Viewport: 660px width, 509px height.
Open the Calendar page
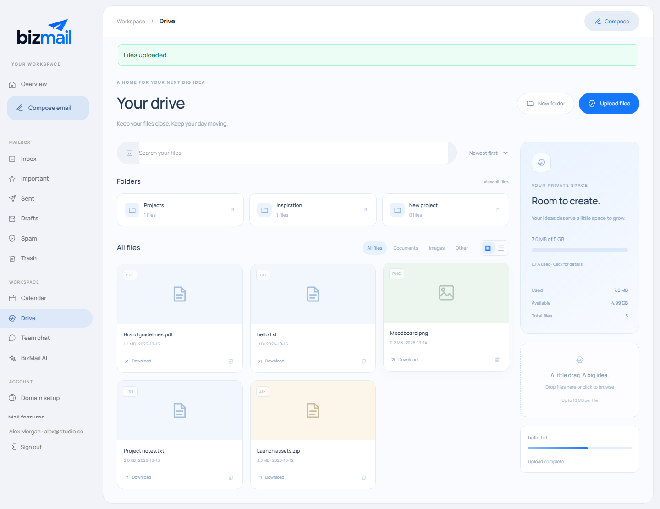pos(46,298)
